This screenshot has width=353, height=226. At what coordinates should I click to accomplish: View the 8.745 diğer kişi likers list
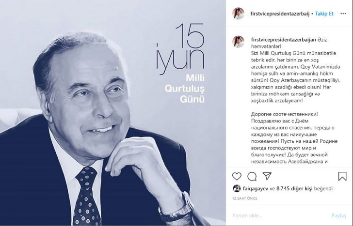(294, 189)
